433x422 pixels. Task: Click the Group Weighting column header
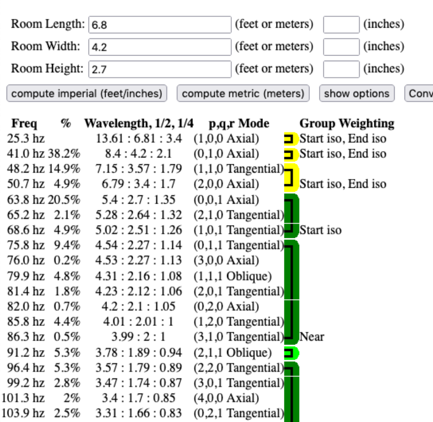346,123
